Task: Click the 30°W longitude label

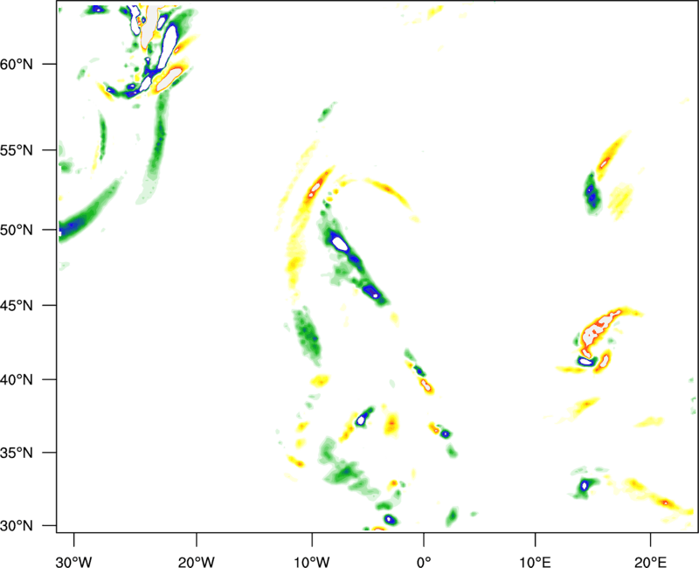Action: (74, 562)
